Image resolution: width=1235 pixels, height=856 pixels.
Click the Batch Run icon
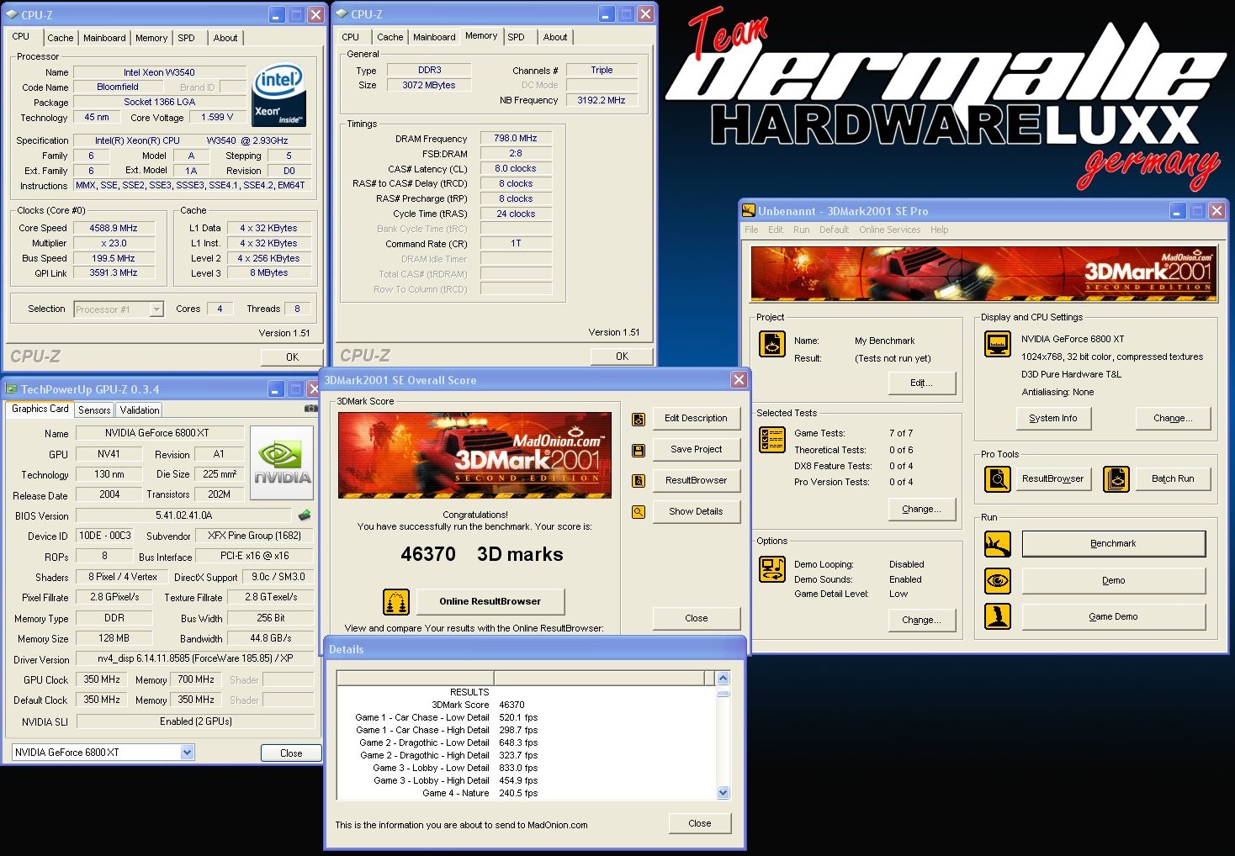1116,479
